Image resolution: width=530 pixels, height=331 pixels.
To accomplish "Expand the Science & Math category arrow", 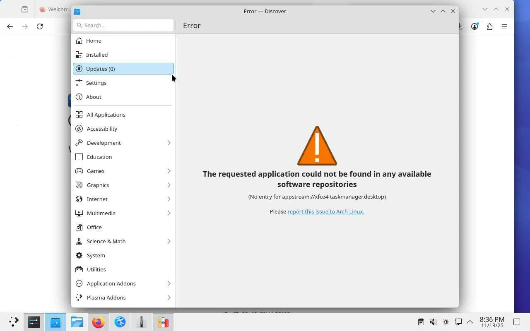I will 169,241.
